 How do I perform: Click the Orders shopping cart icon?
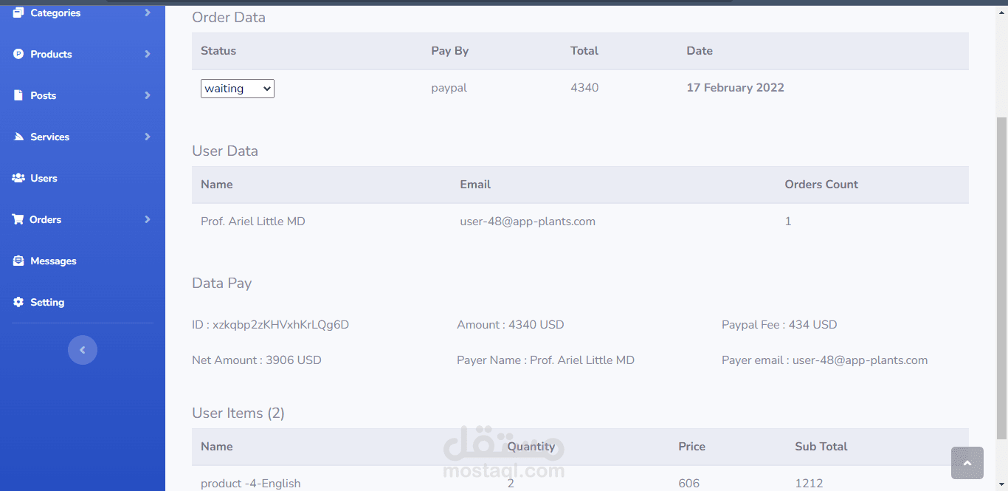pyautogui.click(x=18, y=219)
